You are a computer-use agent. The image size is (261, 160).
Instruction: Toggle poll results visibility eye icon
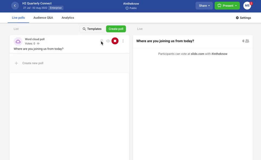point(108,41)
